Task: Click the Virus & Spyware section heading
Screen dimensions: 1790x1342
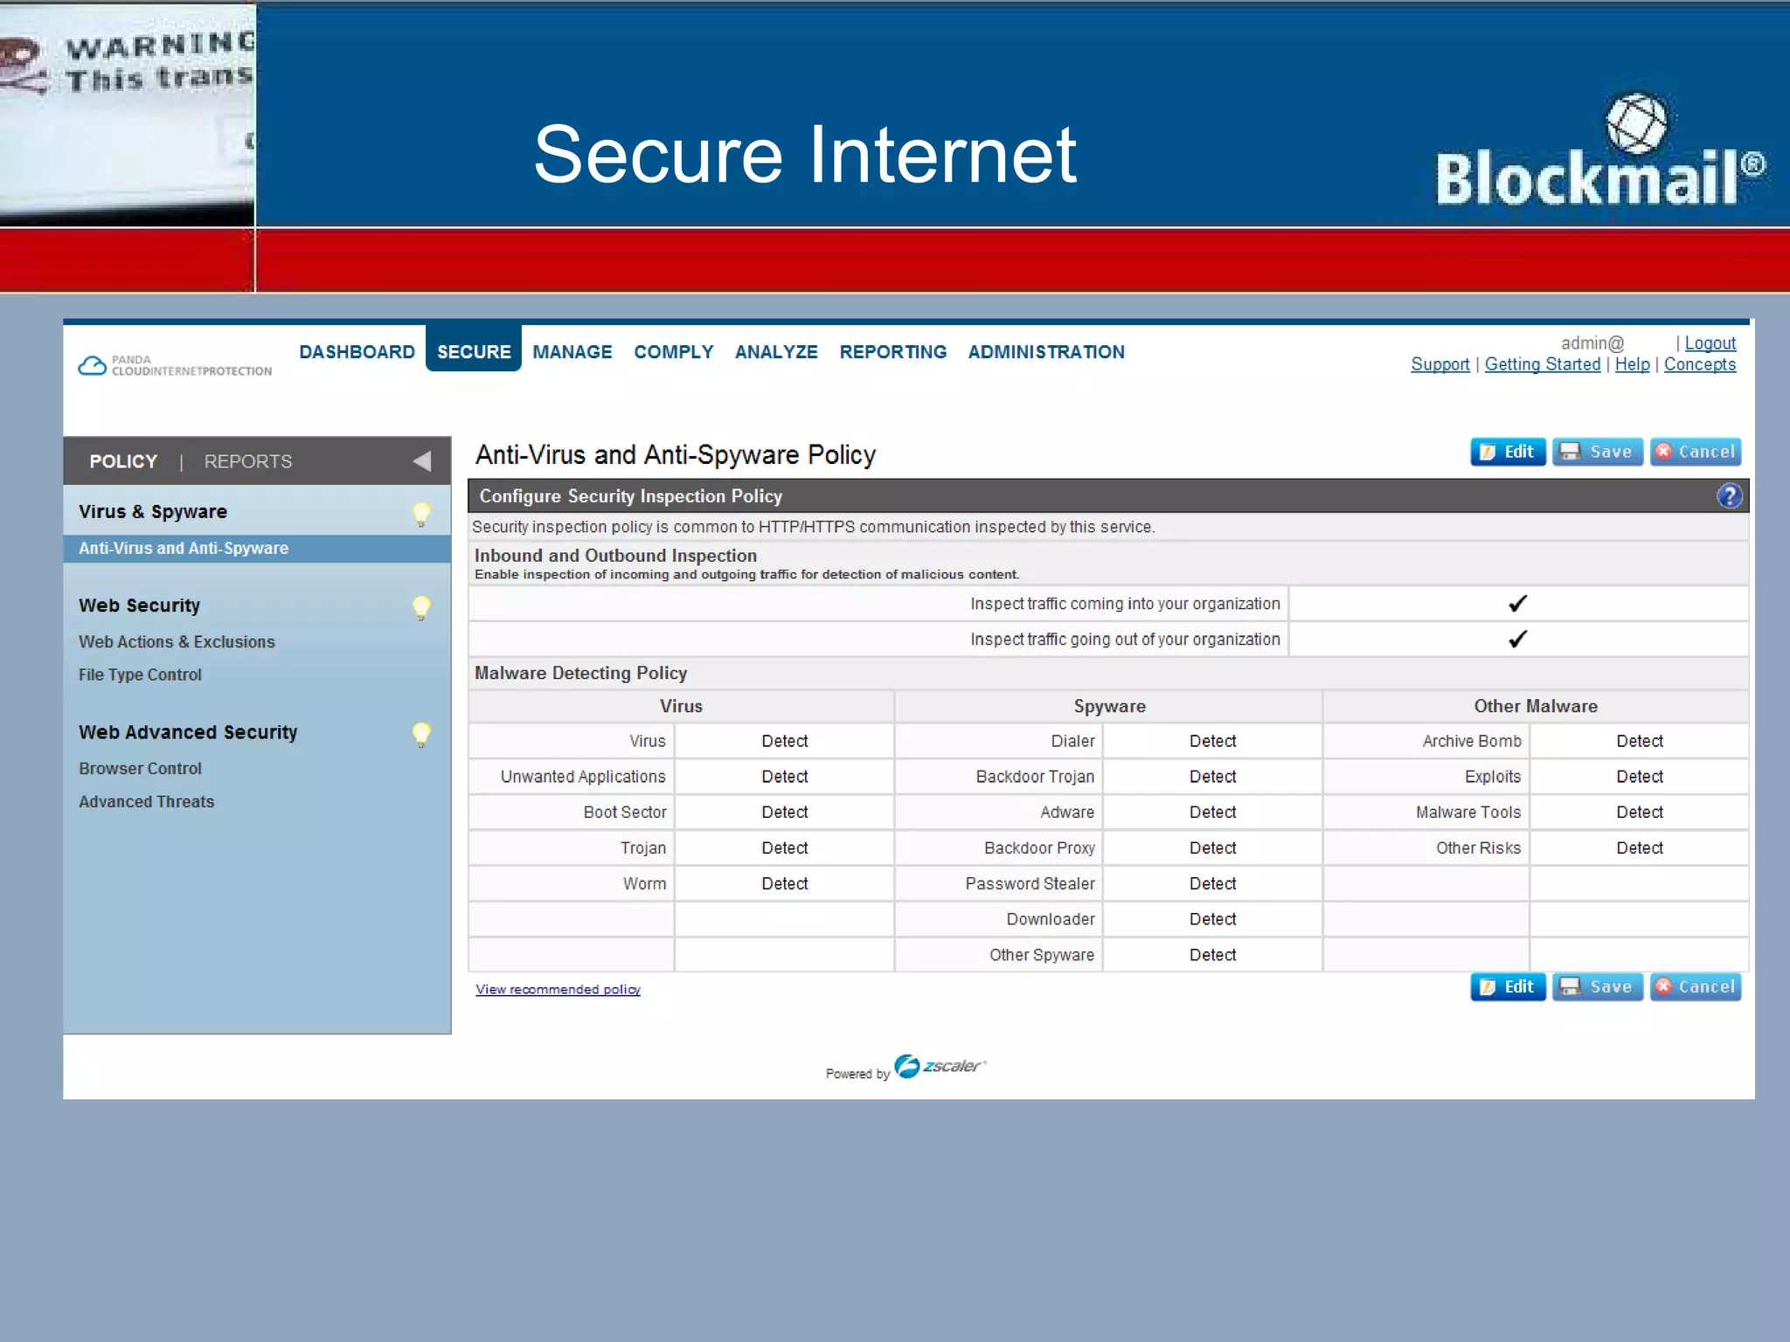Action: [153, 512]
